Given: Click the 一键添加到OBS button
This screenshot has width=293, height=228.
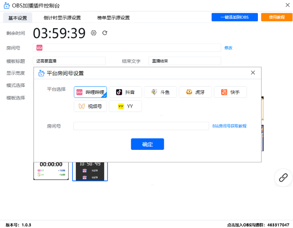Looking at the screenshot, I should pos(234,17).
